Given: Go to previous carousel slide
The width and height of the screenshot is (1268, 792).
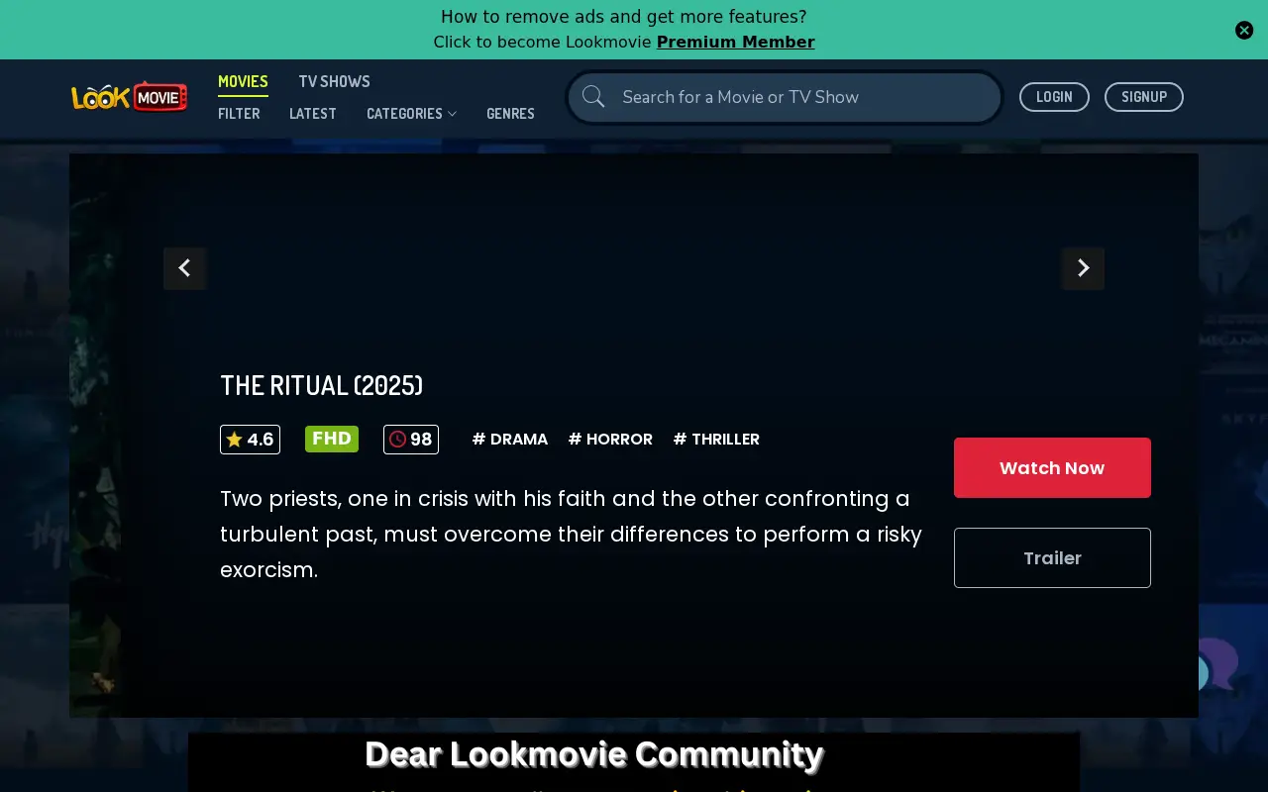Looking at the screenshot, I should 184,268.
